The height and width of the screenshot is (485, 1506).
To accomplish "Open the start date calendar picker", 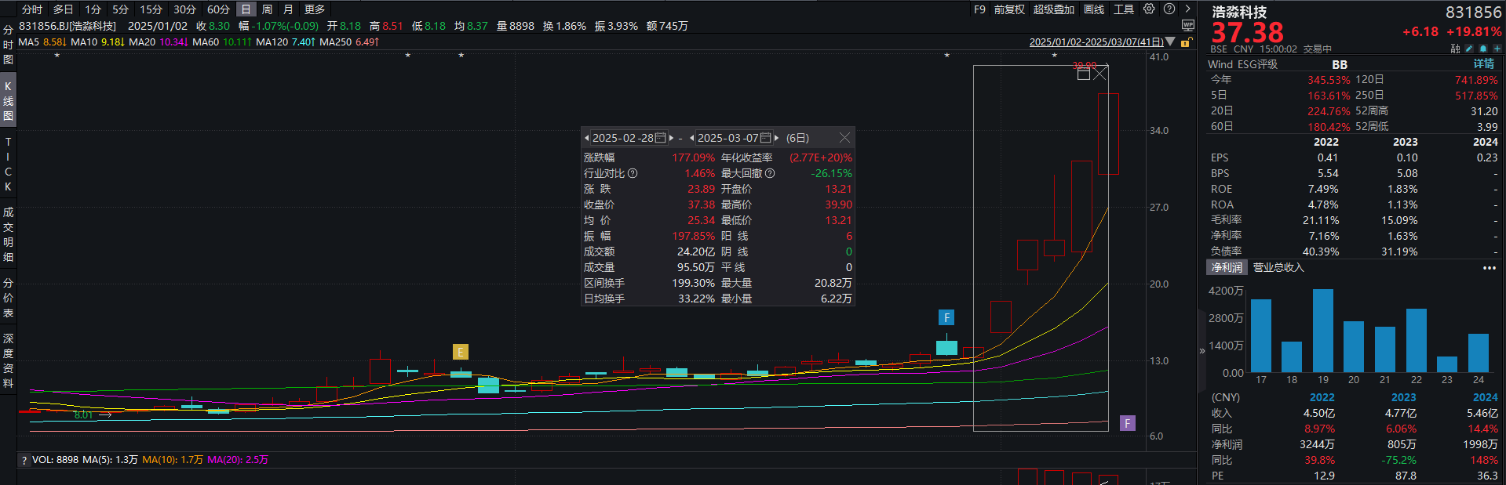I will point(660,138).
